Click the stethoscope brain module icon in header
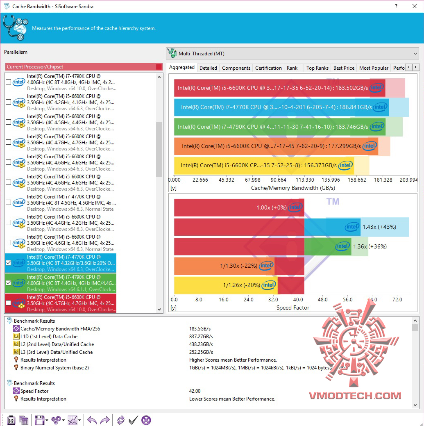Image resolution: width=424 pixels, height=426 pixels. [x=16, y=28]
